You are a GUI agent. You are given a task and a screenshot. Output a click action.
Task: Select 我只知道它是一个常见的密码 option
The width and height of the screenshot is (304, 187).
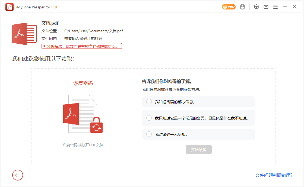198,118
